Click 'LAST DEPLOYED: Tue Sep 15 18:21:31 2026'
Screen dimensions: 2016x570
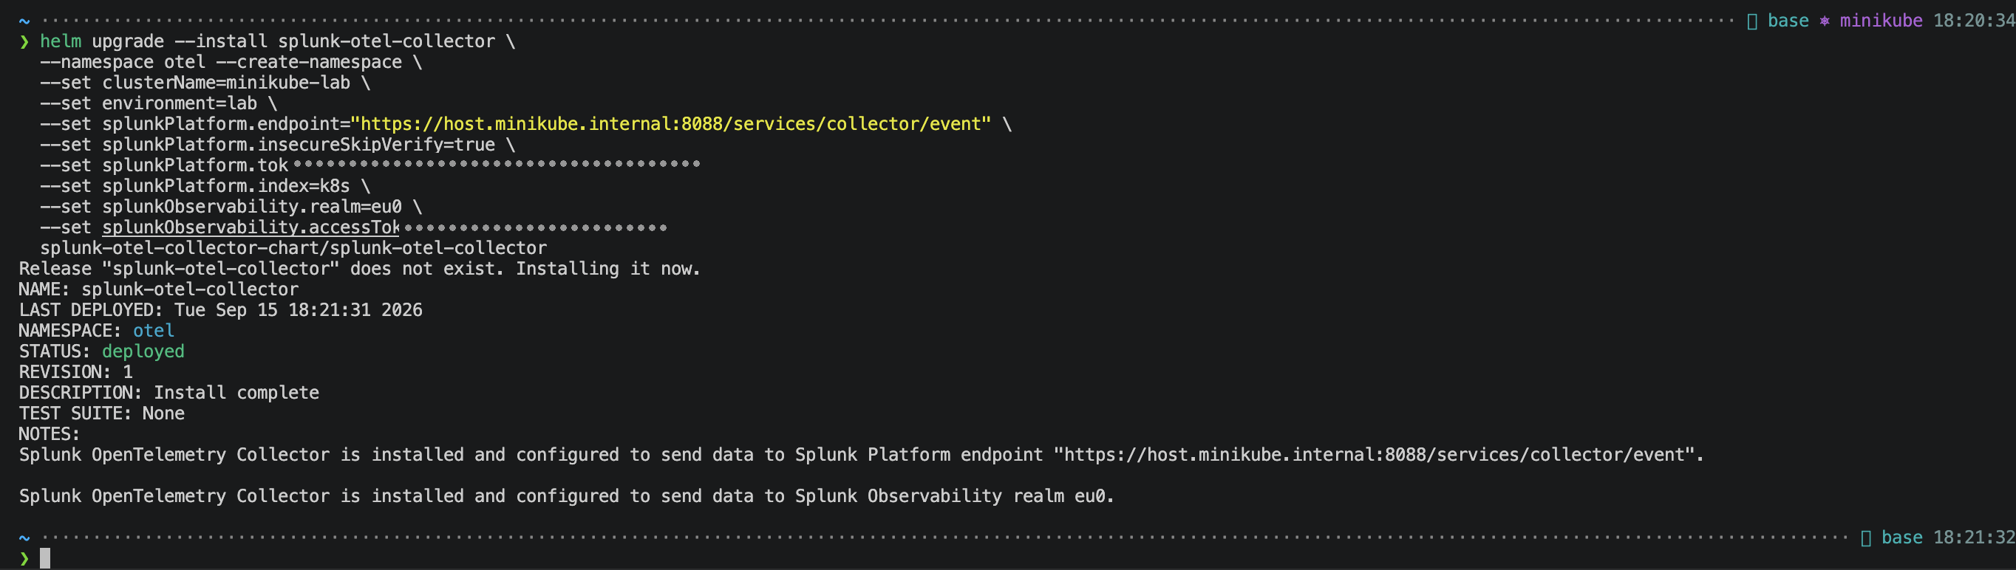pos(221,310)
